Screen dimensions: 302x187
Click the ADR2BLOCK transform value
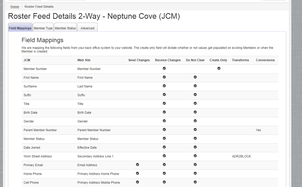click(241, 156)
